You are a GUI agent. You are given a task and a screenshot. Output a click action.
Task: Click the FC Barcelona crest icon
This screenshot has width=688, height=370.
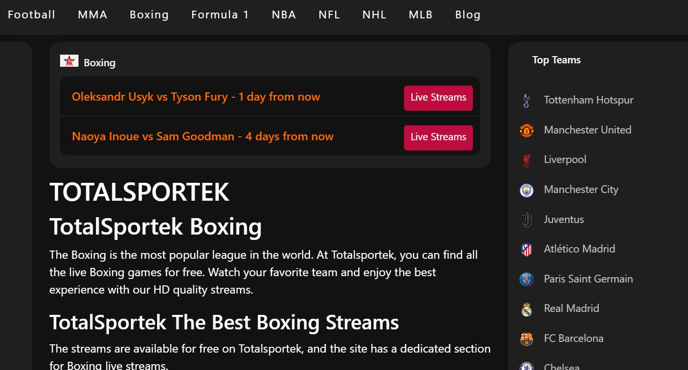tap(527, 339)
